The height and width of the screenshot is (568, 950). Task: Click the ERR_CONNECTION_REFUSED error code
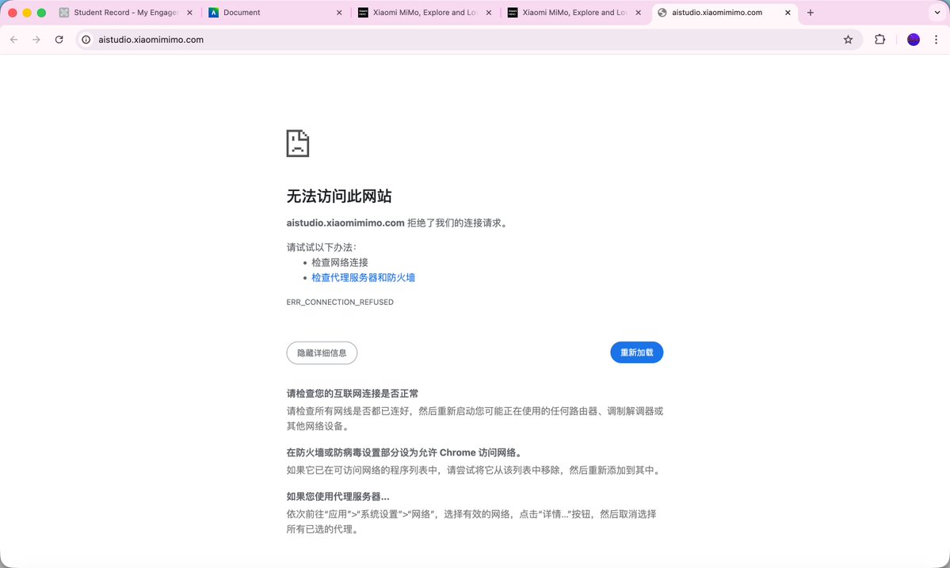tap(340, 302)
